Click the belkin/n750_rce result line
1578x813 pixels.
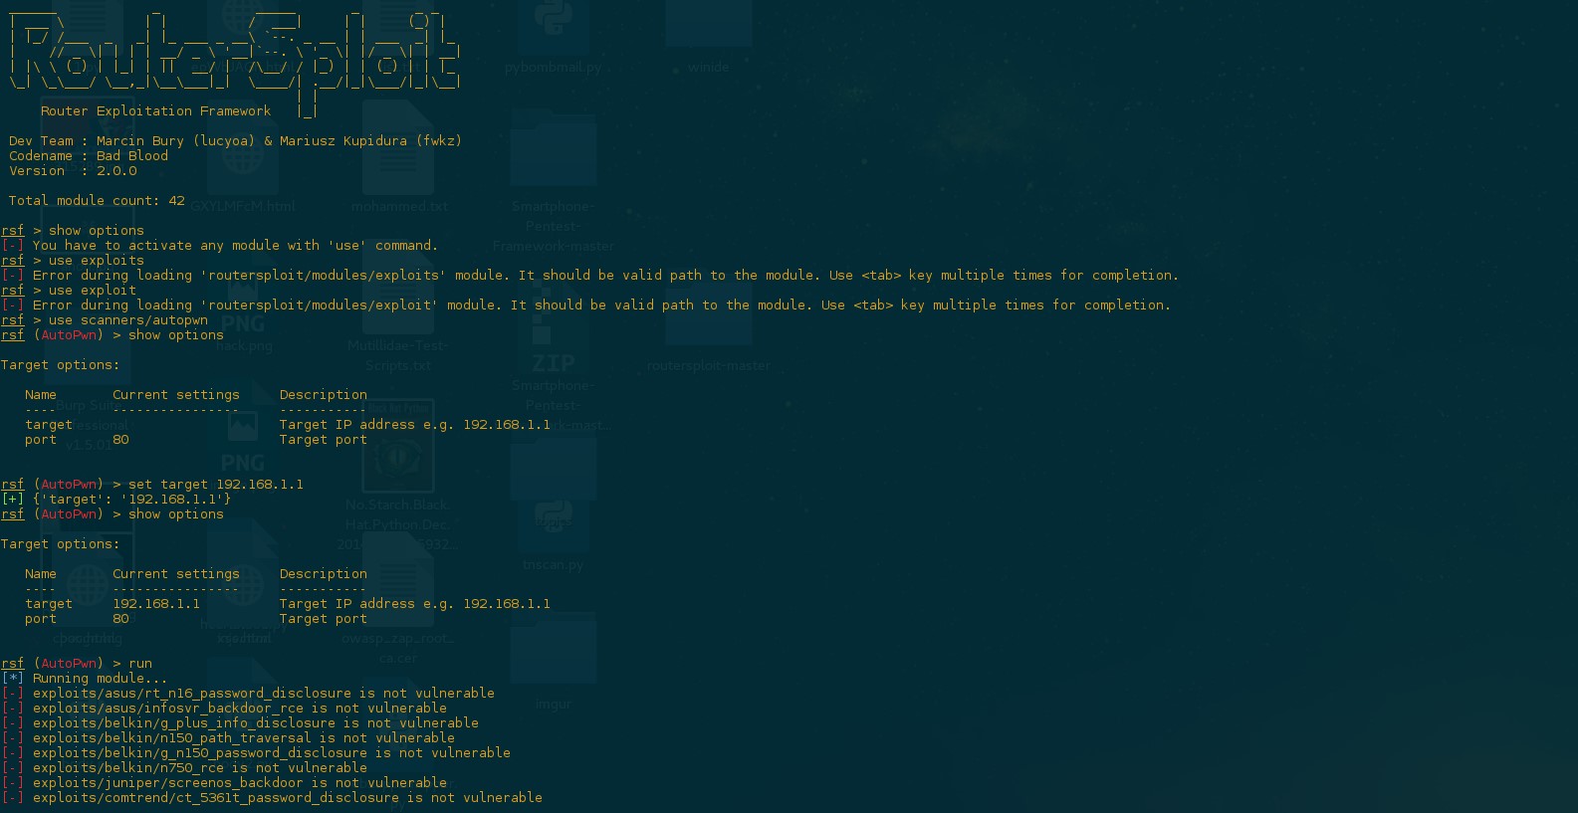click(184, 768)
